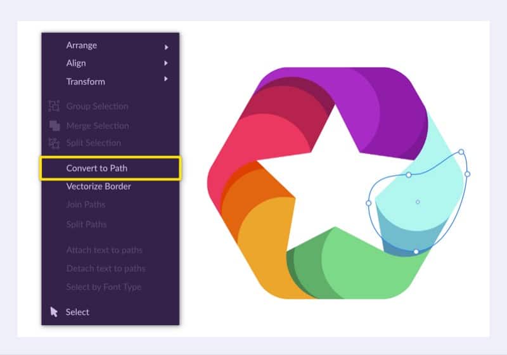This screenshot has height=355, width=507.
Task: Click the top-right path anchor node
Action: point(461,152)
